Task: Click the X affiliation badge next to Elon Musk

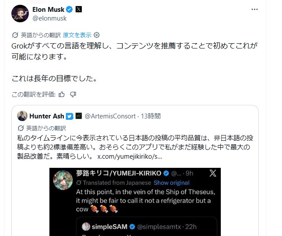Action: pos(79,10)
